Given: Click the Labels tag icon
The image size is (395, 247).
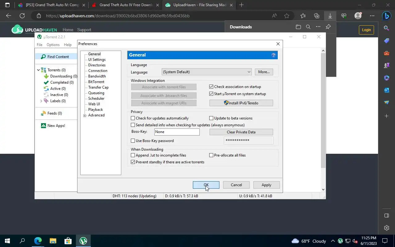Looking at the screenshot, I should pos(46,101).
